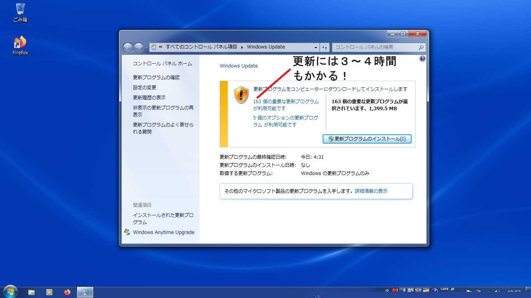
Task: Click the なし install date value
Action: [306, 165]
